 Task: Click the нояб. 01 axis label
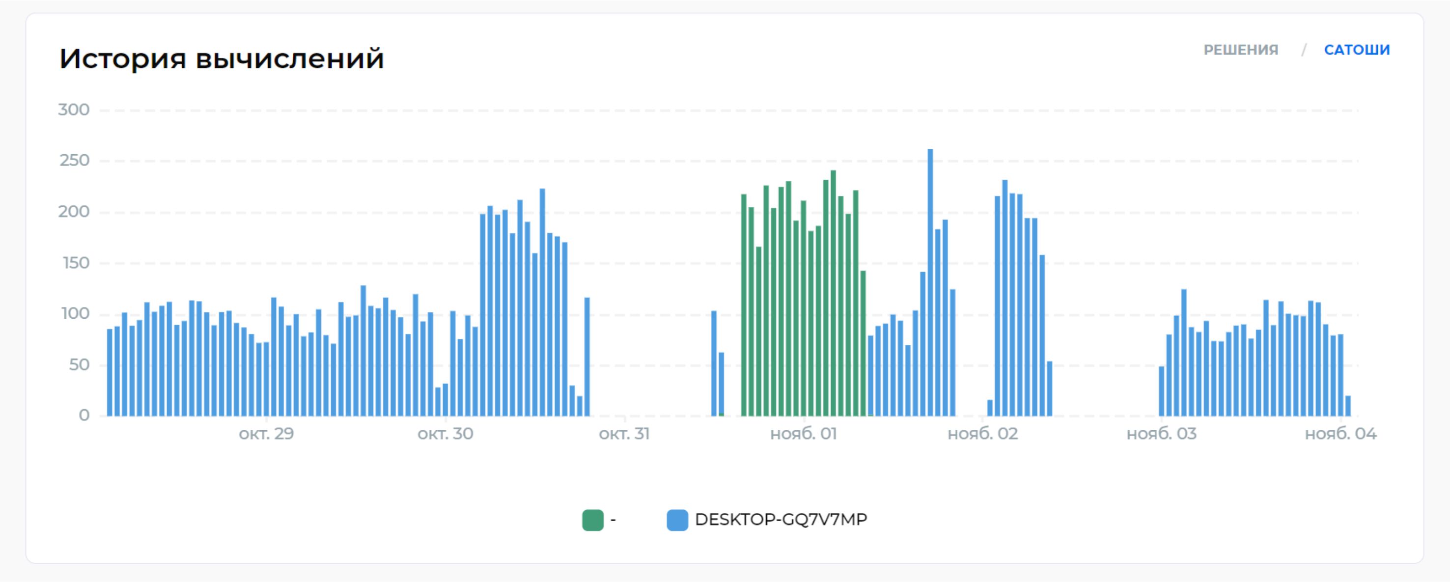pyautogui.click(x=803, y=434)
